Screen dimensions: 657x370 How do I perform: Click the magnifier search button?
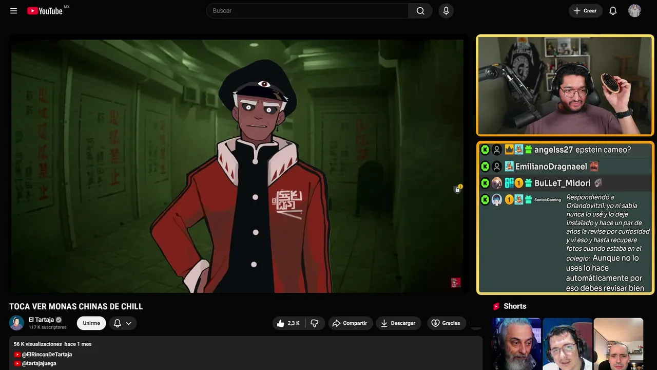420,11
